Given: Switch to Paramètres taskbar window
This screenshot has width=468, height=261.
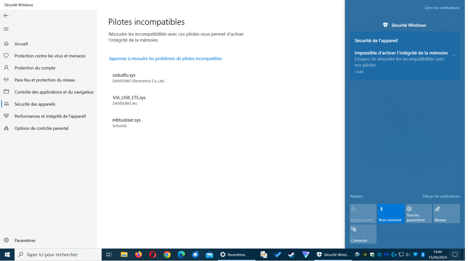Looking at the screenshot, I should pos(236,255).
